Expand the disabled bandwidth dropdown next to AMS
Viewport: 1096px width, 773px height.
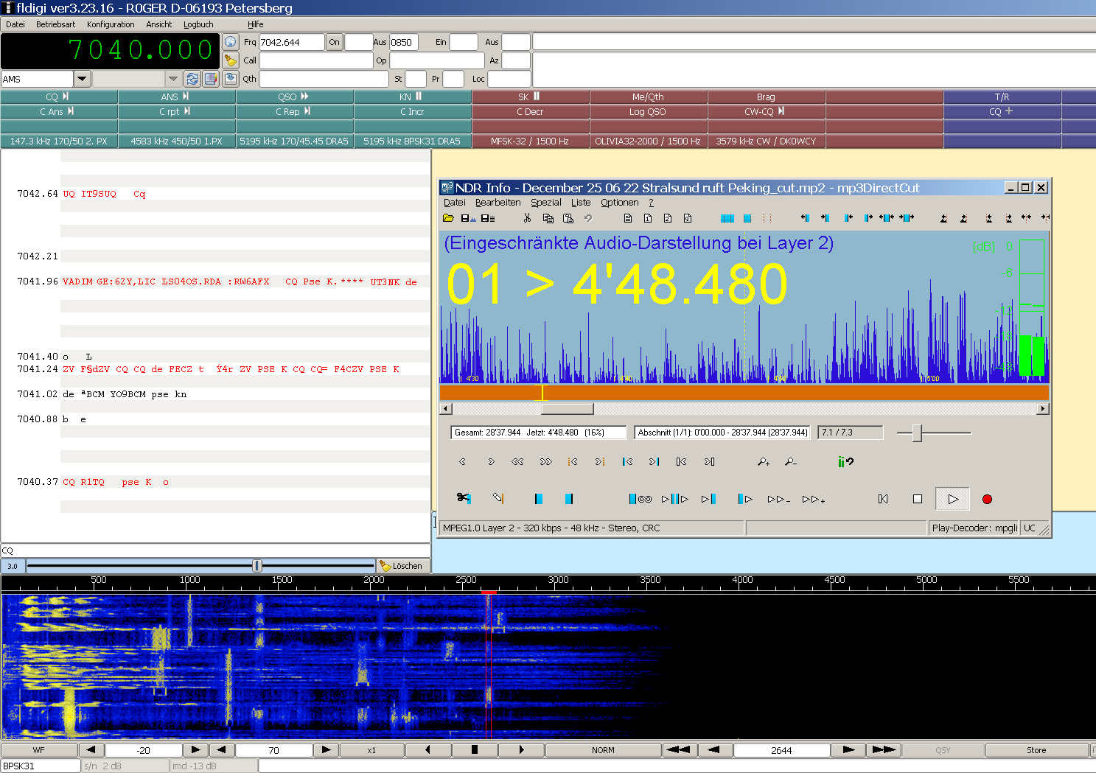click(x=173, y=79)
